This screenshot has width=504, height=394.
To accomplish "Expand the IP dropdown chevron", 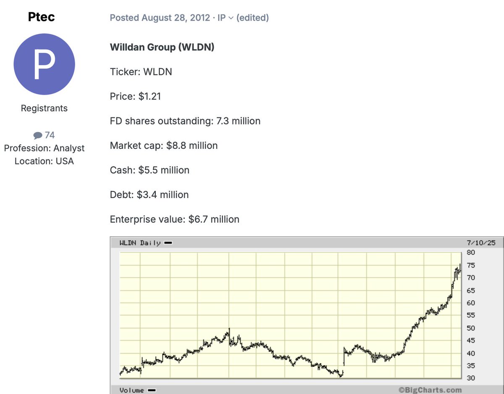I will (x=231, y=18).
